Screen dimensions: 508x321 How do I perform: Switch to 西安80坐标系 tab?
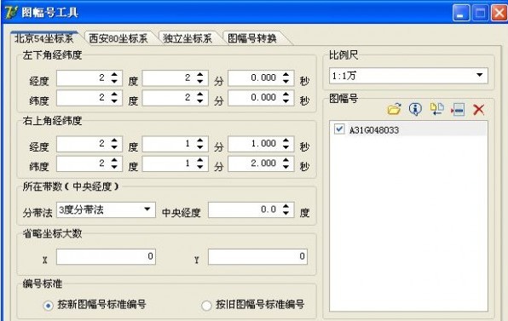pyautogui.click(x=118, y=38)
